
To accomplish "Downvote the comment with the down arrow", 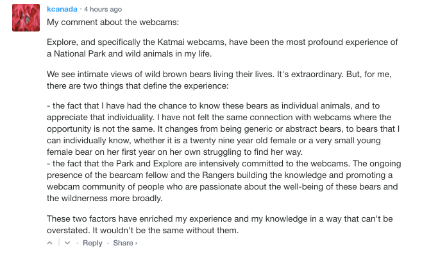I will [x=67, y=244].
